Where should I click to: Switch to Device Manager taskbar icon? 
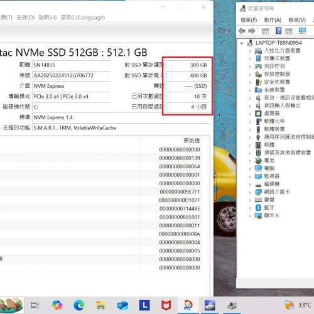point(232,305)
